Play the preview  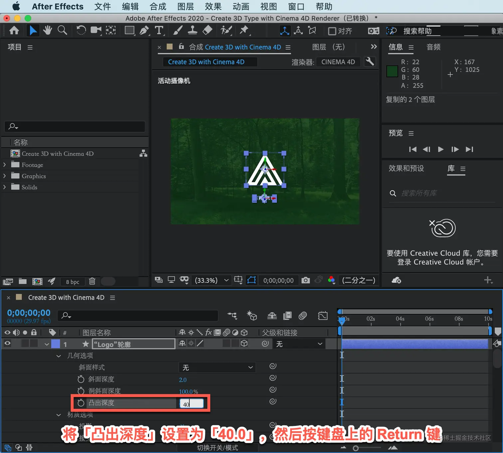pos(440,149)
